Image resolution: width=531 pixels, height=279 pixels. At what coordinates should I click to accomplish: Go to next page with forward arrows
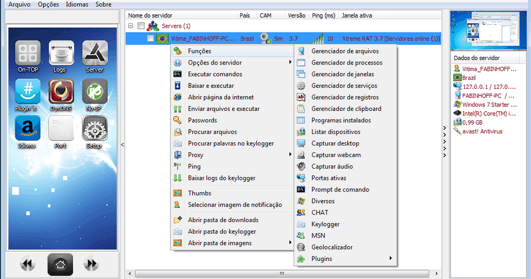tap(92, 264)
